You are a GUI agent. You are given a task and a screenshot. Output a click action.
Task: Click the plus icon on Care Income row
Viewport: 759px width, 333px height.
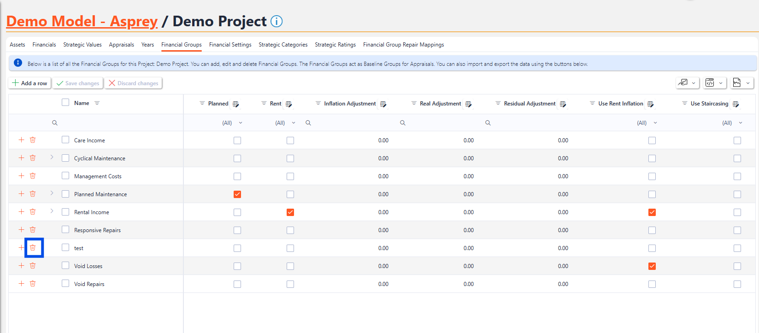click(21, 140)
